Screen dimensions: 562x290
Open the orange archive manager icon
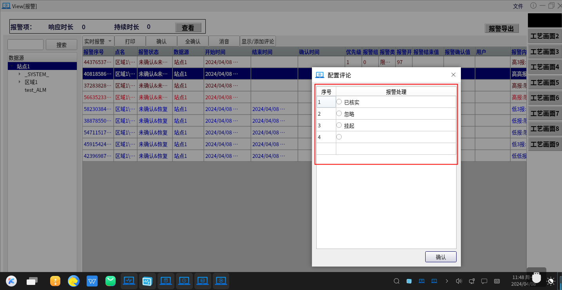pos(55,281)
